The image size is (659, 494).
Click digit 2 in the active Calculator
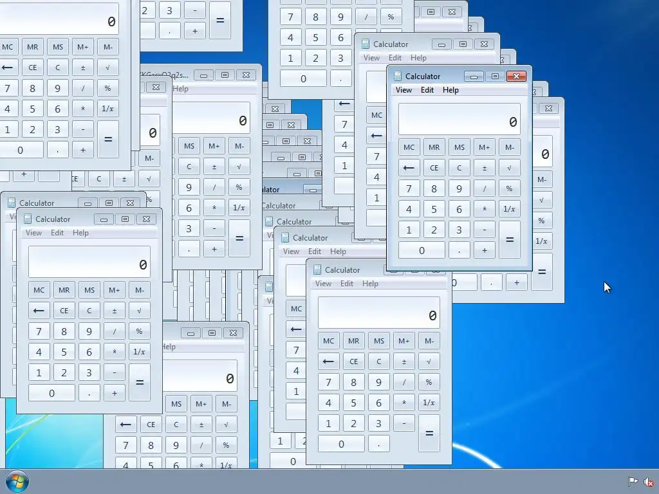[x=434, y=230]
